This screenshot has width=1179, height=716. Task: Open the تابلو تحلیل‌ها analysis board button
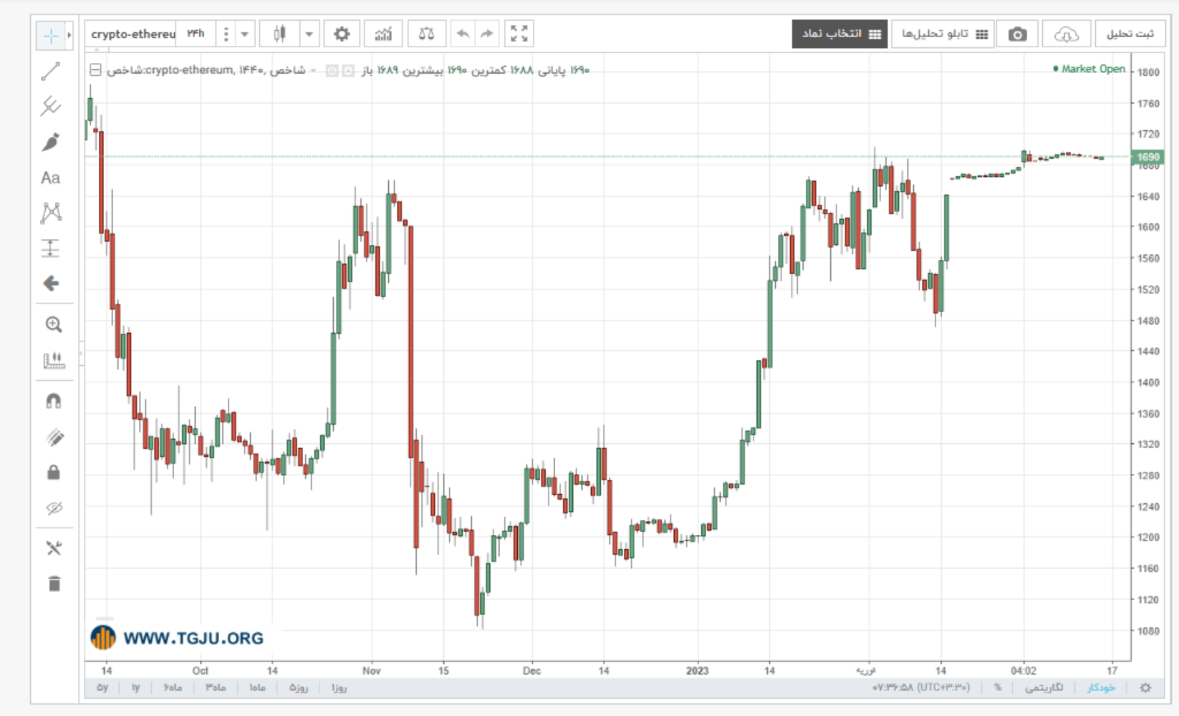(x=943, y=34)
